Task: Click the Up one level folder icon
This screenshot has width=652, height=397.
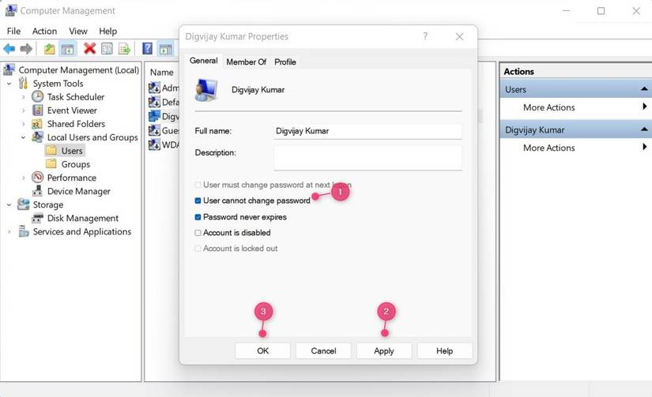Action: (x=50, y=49)
